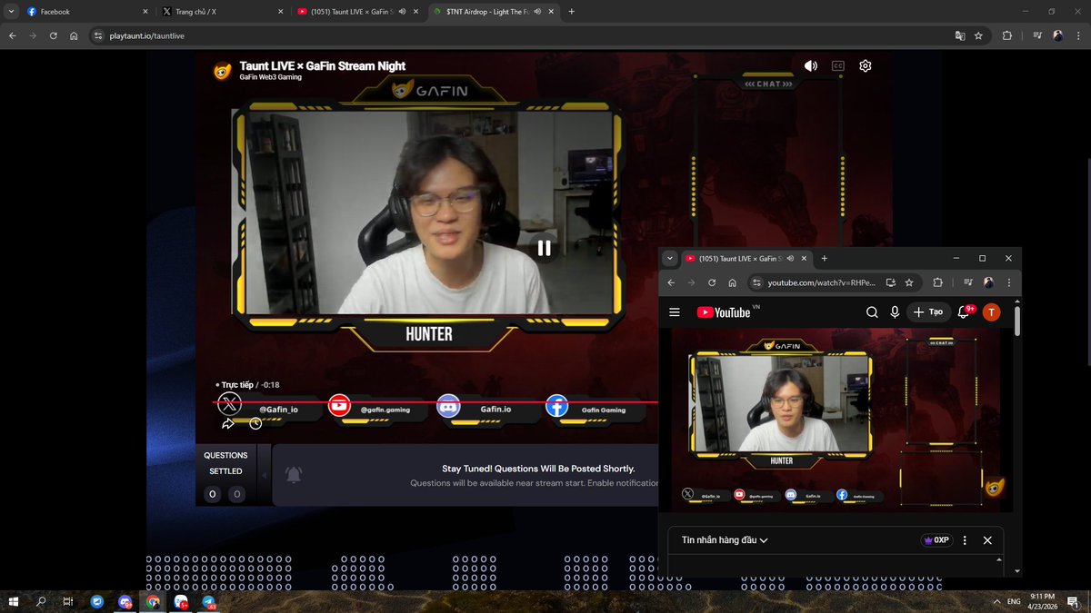Click the Taunt channel avatar icon
1091x613 pixels.
(x=222, y=72)
